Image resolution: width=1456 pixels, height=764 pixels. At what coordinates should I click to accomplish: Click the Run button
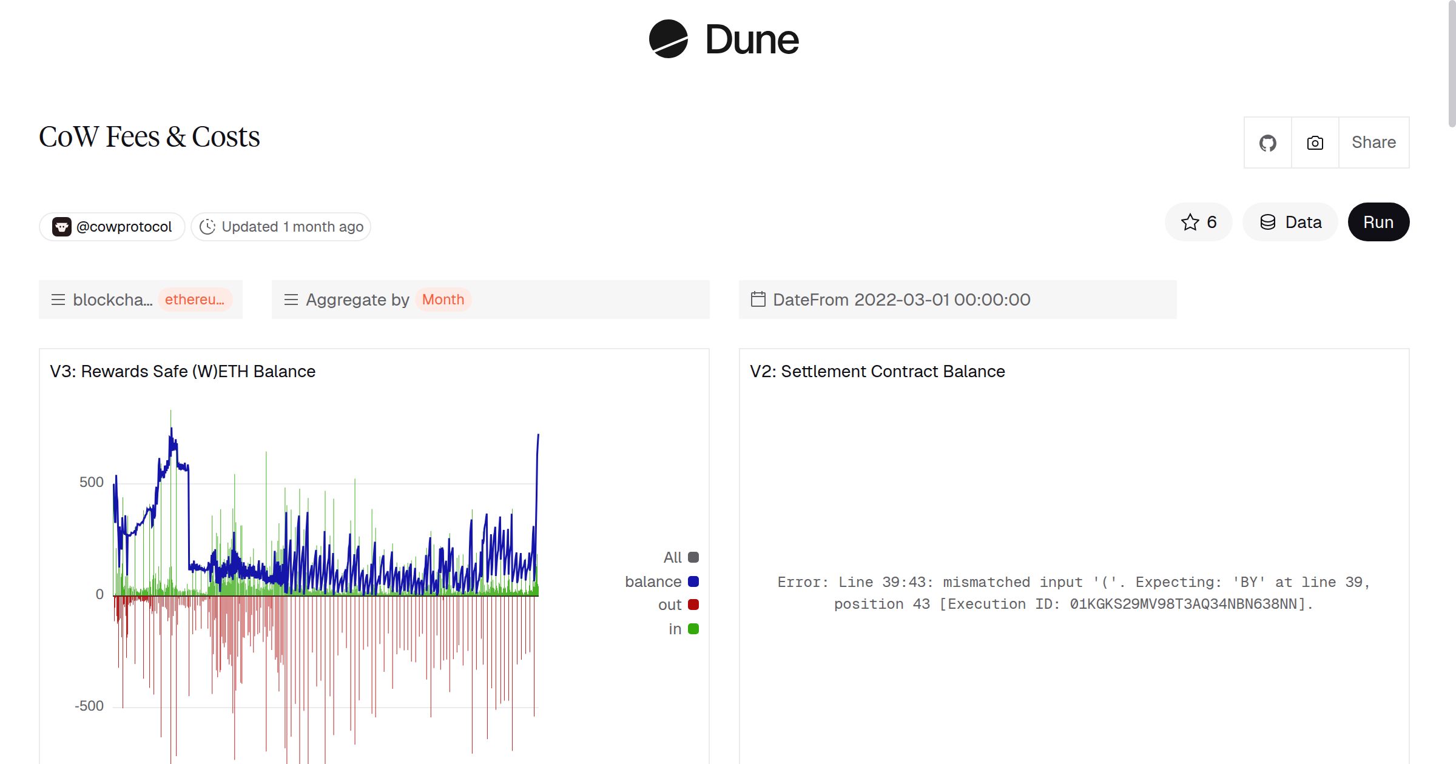pyautogui.click(x=1378, y=222)
